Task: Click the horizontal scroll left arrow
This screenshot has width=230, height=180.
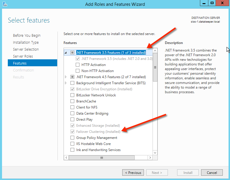Action: coord(66,158)
